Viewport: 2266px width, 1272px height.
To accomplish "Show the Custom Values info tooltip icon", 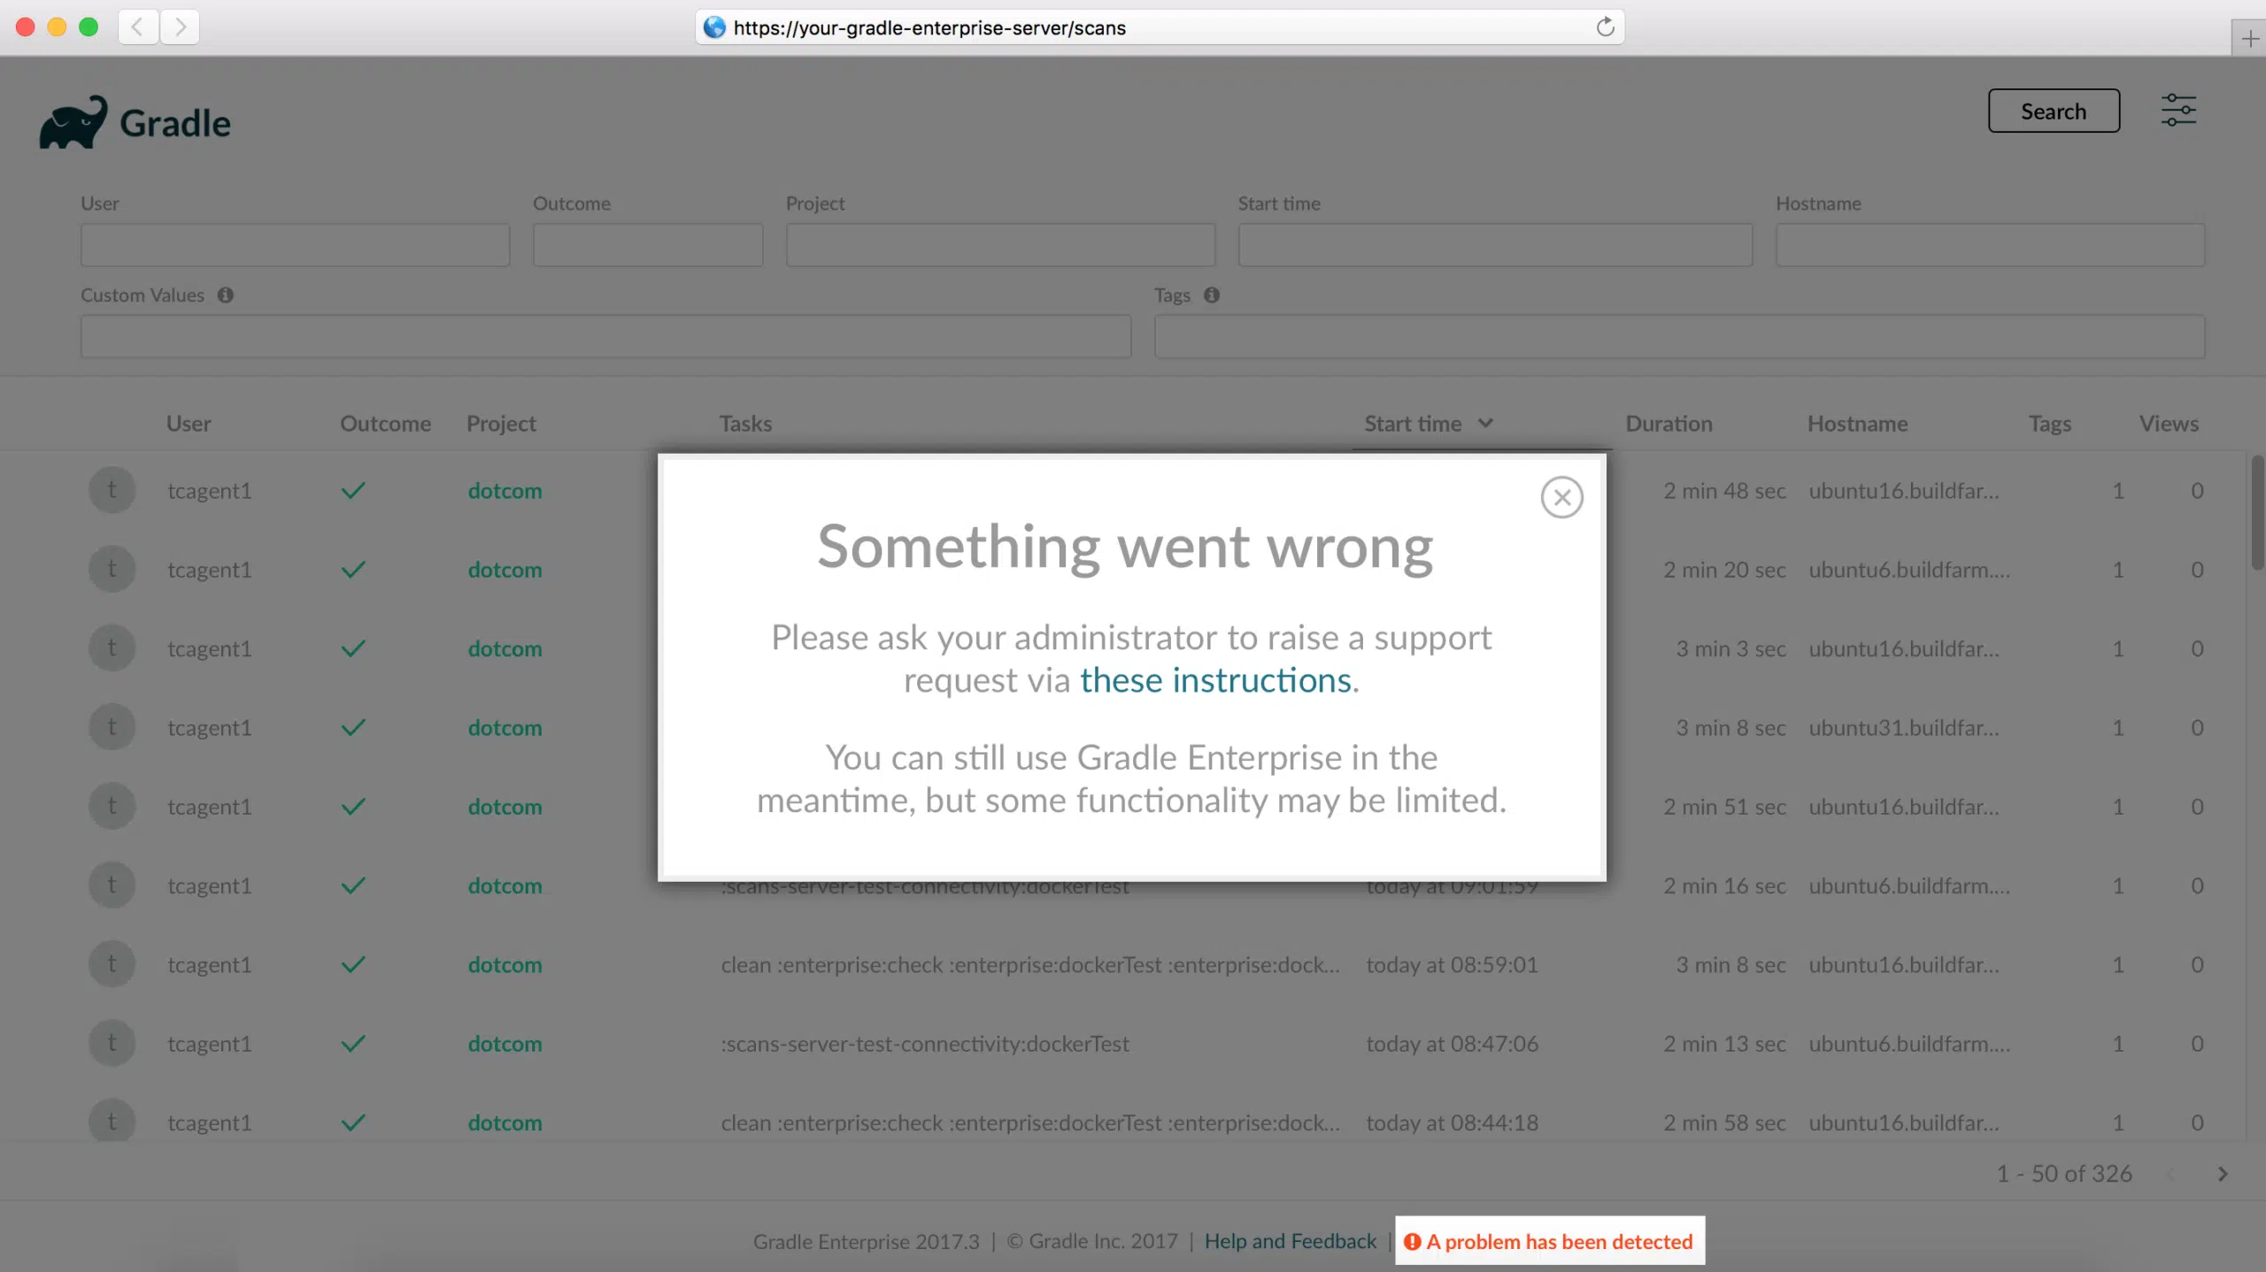I will 226,295.
